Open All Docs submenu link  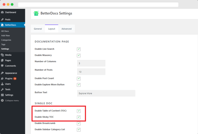point(5,31)
